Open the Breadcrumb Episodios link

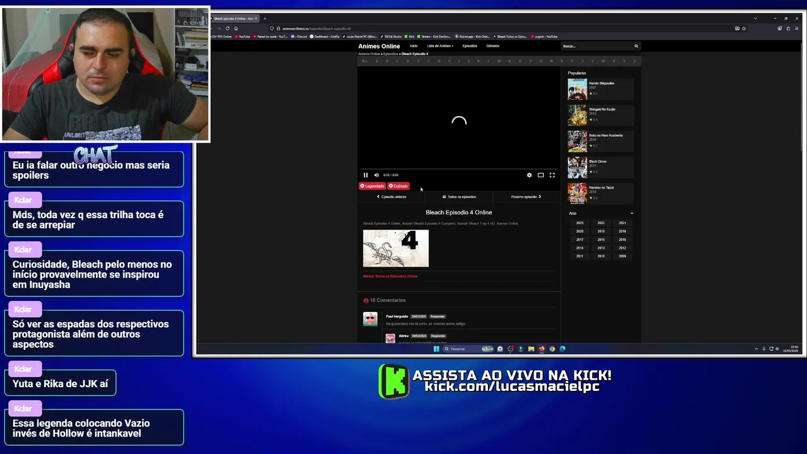[x=392, y=54]
